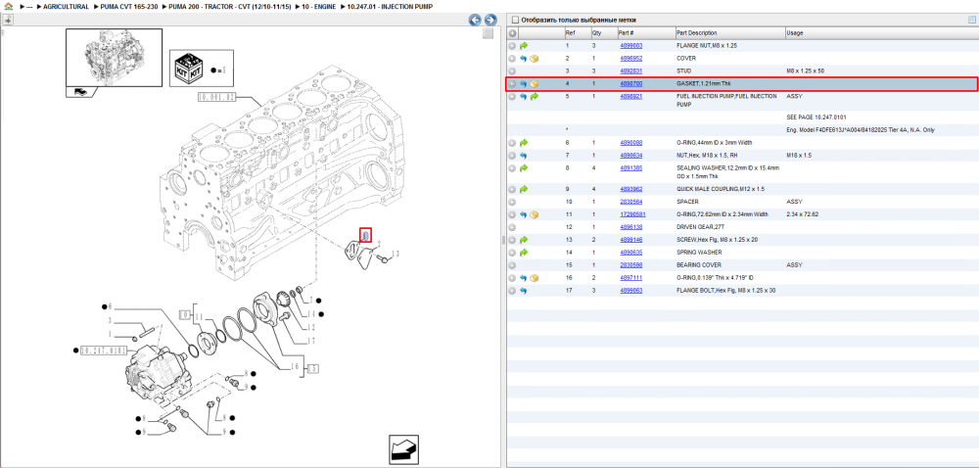This screenshot has width=979, height=468.
Task: Click the pin icon above the diagram
Action: pyautogui.click(x=8, y=20)
